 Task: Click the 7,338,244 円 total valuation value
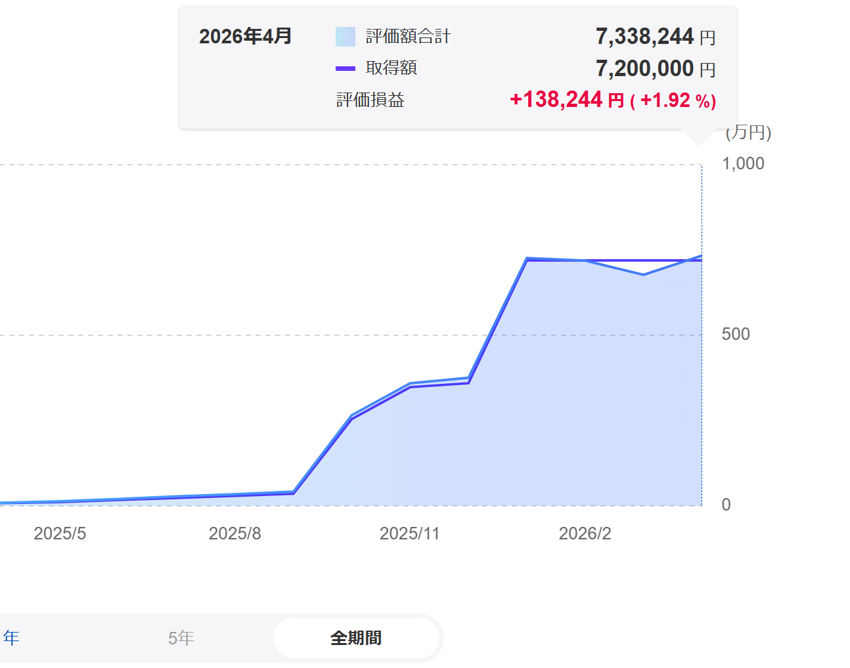coord(655,37)
